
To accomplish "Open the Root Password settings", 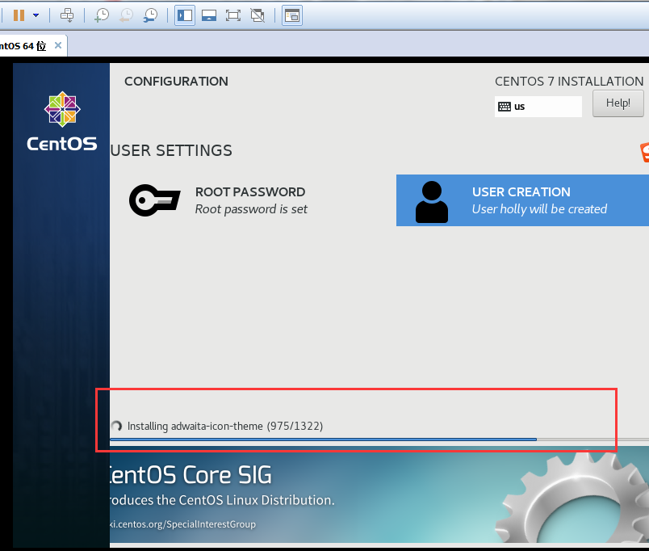I will pos(220,200).
